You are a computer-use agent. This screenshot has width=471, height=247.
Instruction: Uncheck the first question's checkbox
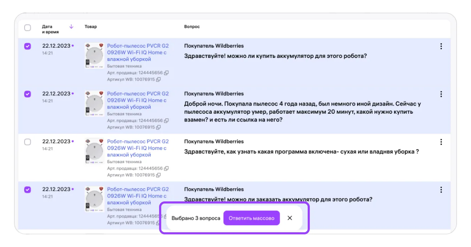pyautogui.click(x=27, y=46)
